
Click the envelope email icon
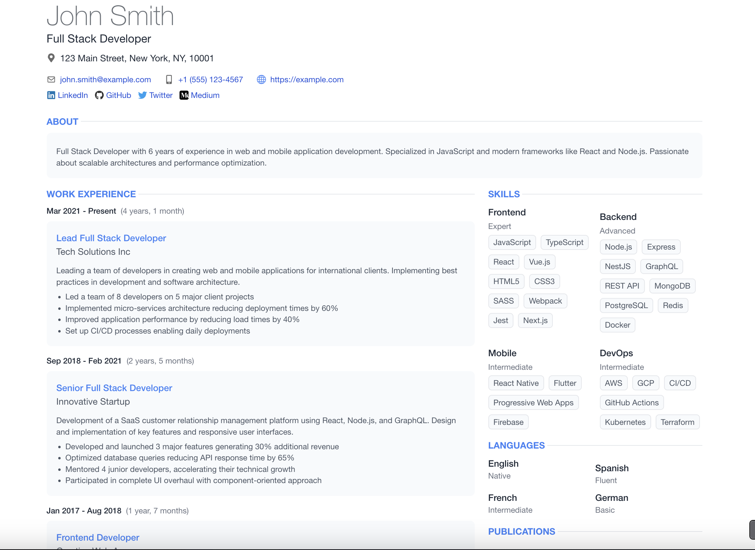tap(51, 79)
